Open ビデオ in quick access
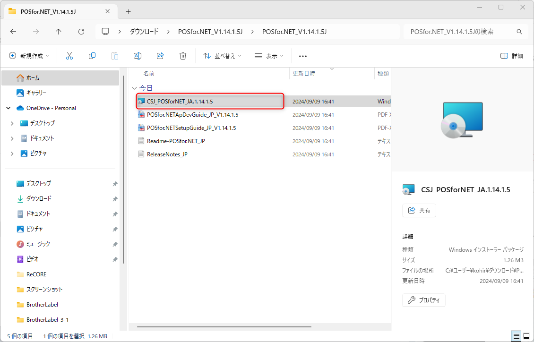The height and width of the screenshot is (342, 534). [x=60, y=259]
